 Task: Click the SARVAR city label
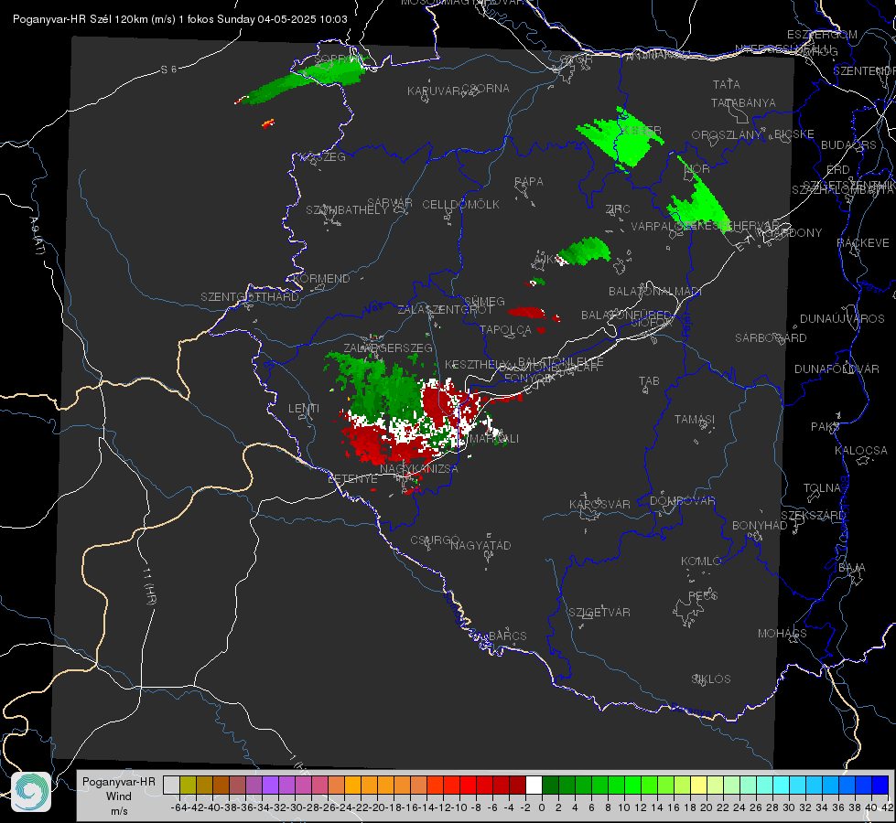coord(390,203)
